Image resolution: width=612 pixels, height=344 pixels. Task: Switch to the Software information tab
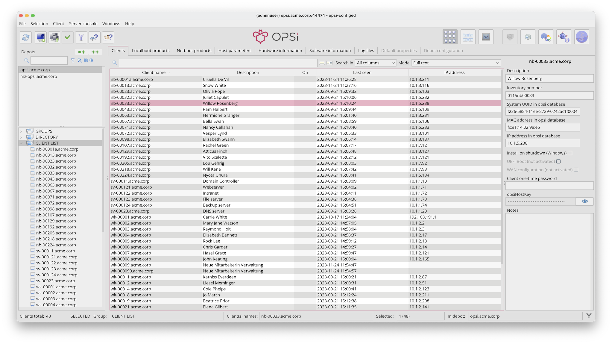coord(330,51)
